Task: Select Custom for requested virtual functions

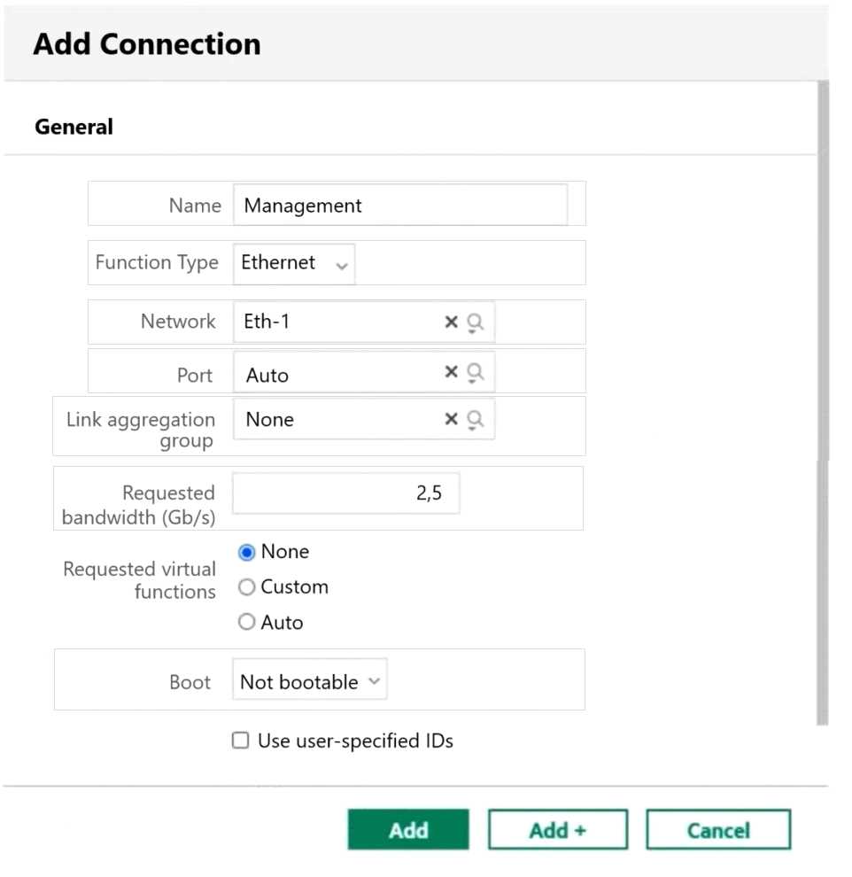Action: (x=246, y=587)
